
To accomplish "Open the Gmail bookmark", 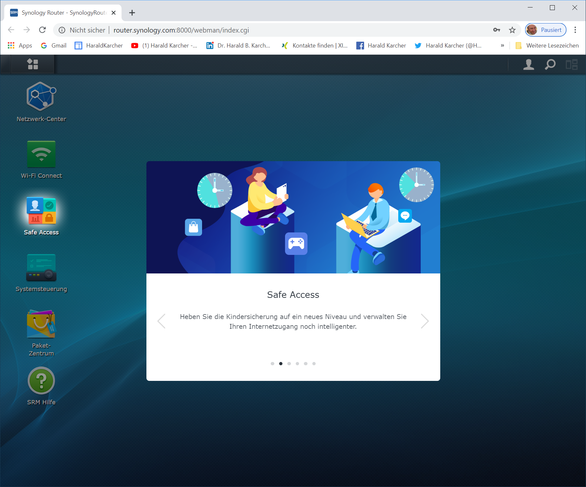I will tap(54, 46).
